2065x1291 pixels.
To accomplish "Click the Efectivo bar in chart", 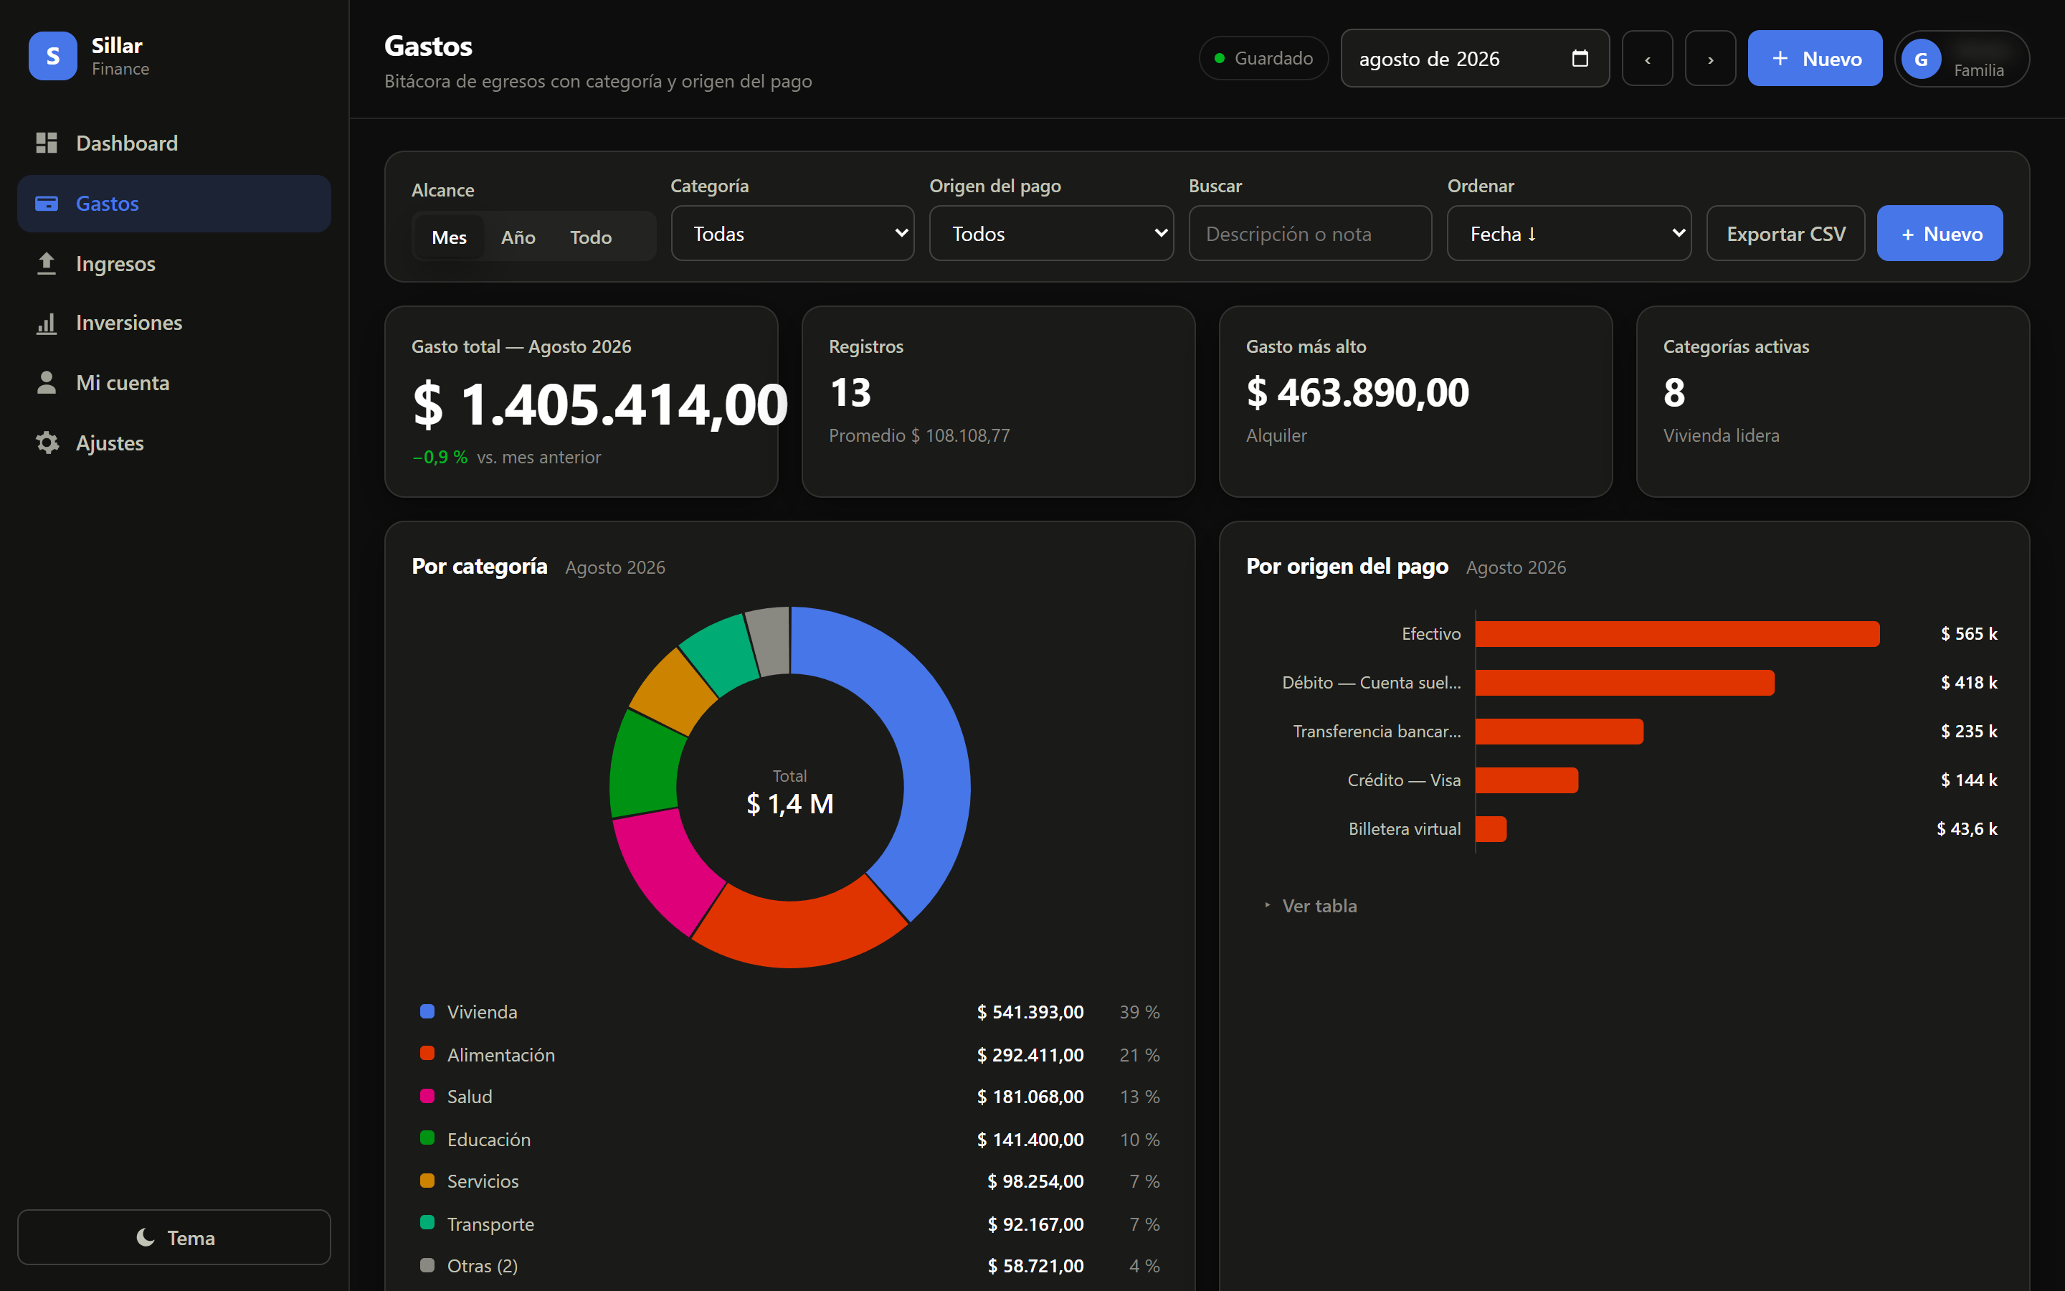I will click(1678, 633).
